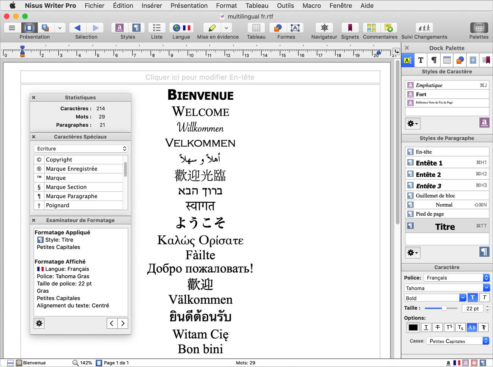Toggle the small caps AB option
Image resolution: width=493 pixels, height=367 pixels.
pos(472,327)
